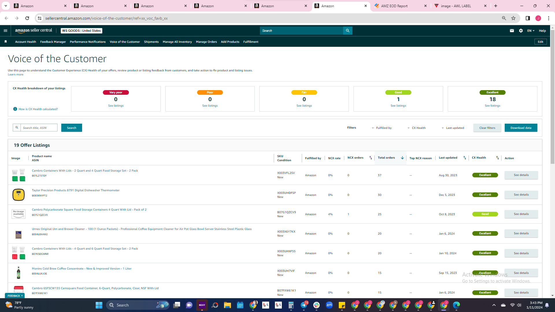Open Monins Cold Brew Coffee Concentrate listing
Image resolution: width=555 pixels, height=312 pixels.
[82, 269]
